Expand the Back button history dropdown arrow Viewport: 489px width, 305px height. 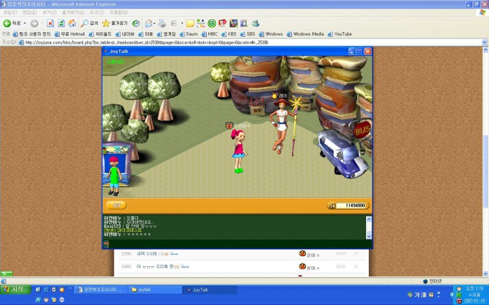pyautogui.click(x=24, y=23)
